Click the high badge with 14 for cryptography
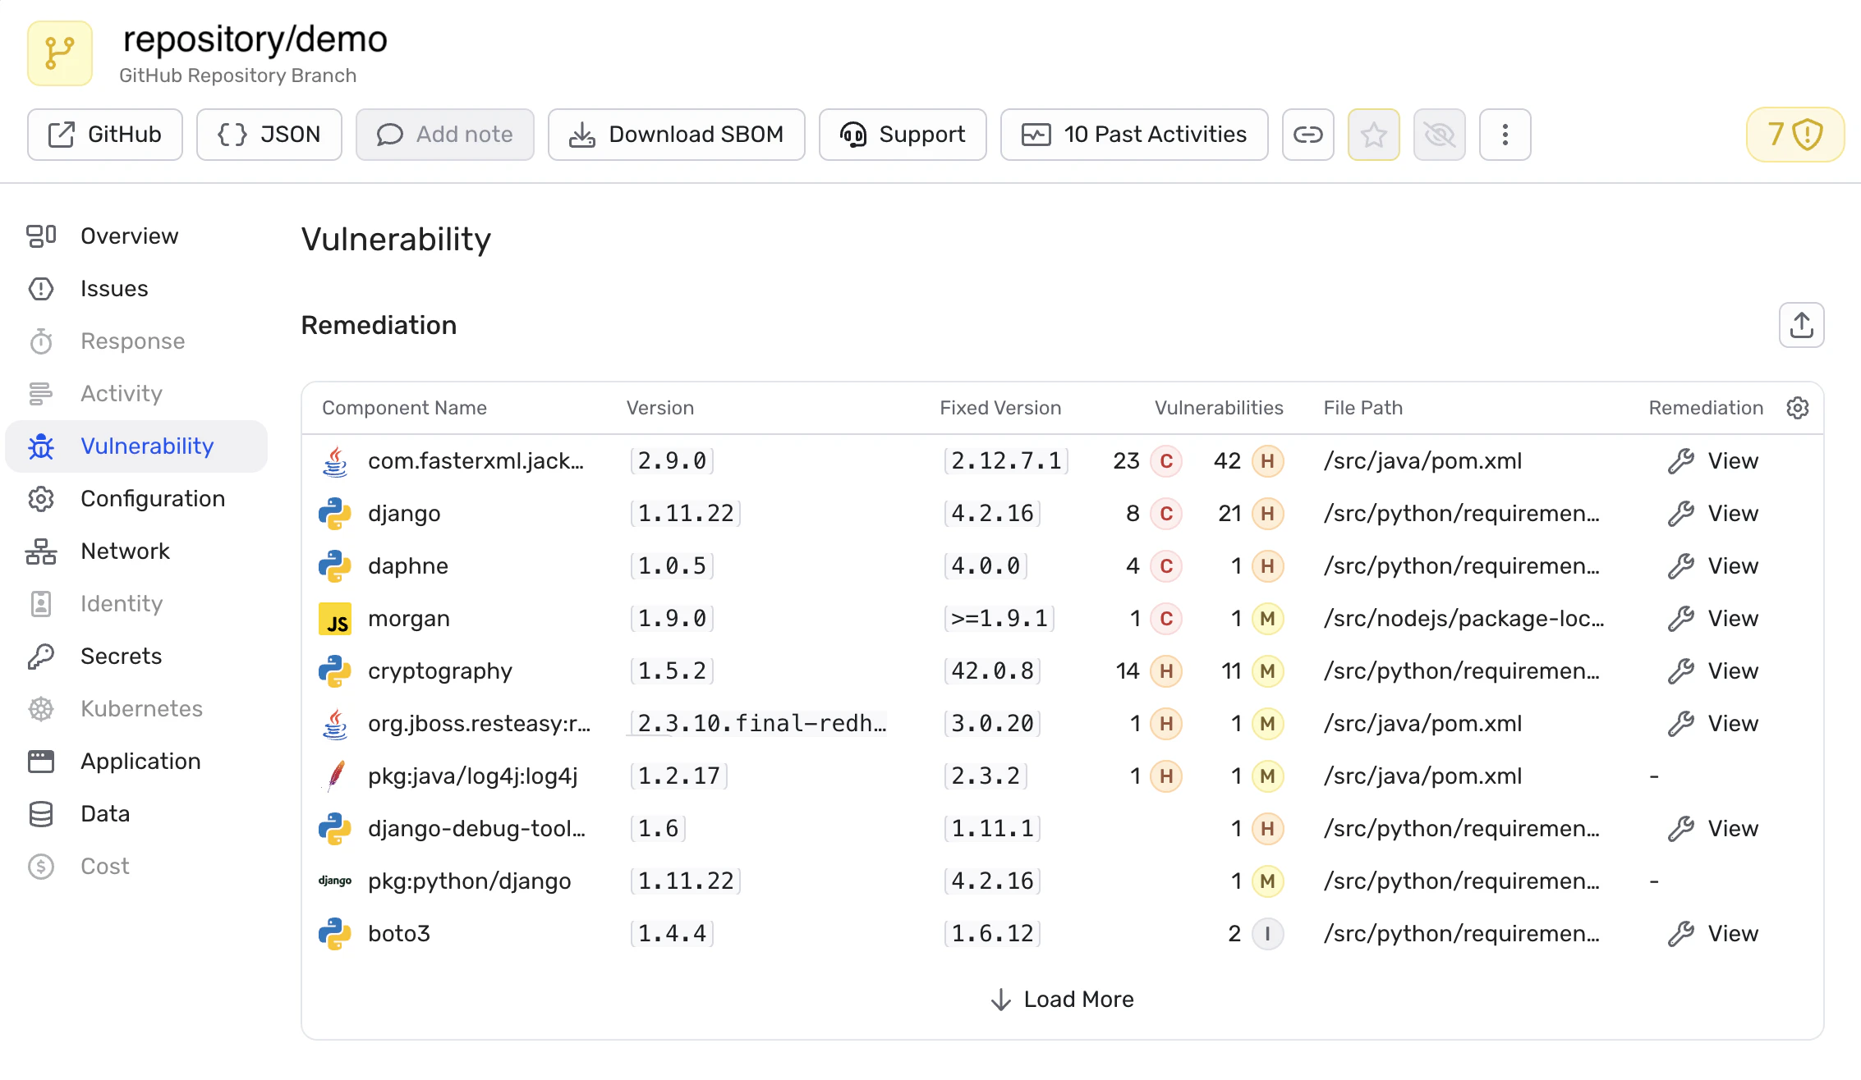The width and height of the screenshot is (1861, 1080). 1166,671
